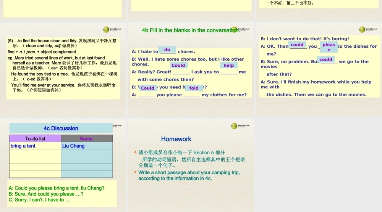Click the 'Homework' heading
This screenshot has width=382, height=212.
tap(176, 139)
